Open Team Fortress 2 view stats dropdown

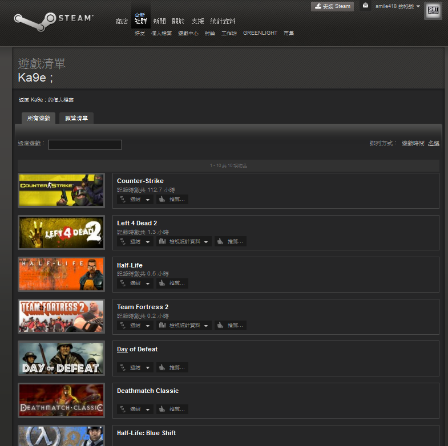[x=184, y=325]
